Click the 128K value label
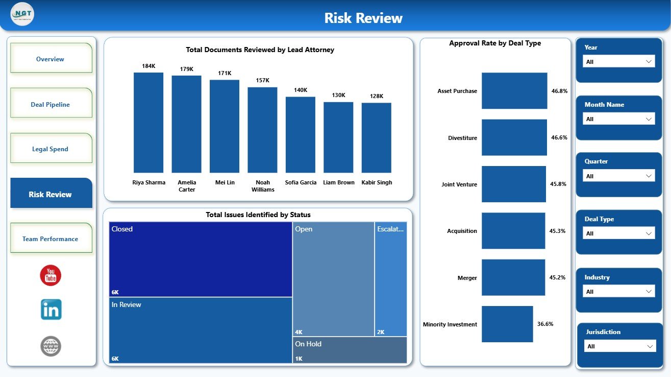Image resolution: width=671 pixels, height=377 pixels. pyautogui.click(x=377, y=96)
